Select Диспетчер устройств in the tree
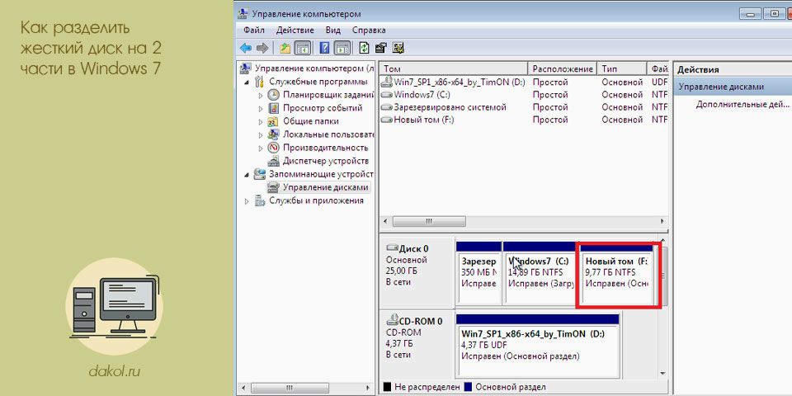The image size is (792, 396). click(x=326, y=161)
